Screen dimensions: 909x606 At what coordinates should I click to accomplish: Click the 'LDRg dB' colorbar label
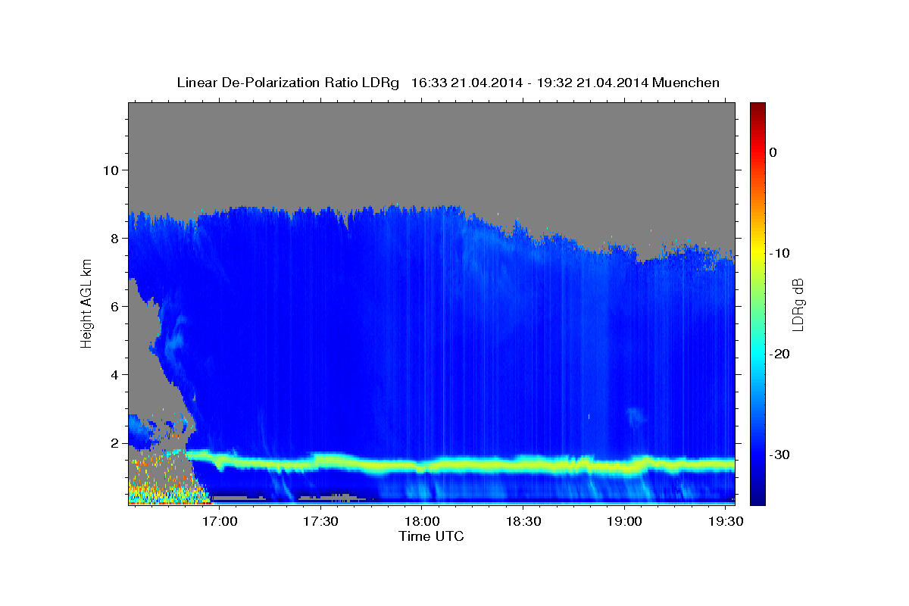pyautogui.click(x=798, y=304)
